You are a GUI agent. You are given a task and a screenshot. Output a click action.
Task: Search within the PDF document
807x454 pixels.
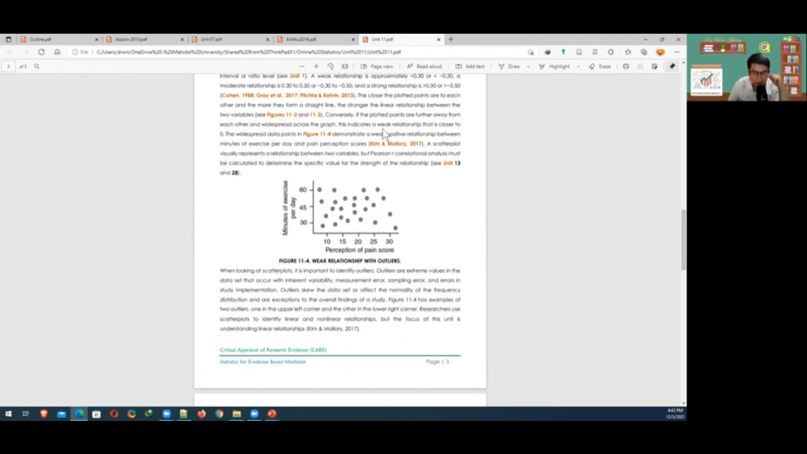click(36, 66)
